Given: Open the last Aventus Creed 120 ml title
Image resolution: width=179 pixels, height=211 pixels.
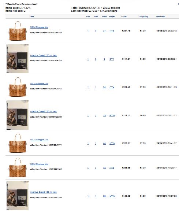Looking at the screenshot, I should point(43,192).
